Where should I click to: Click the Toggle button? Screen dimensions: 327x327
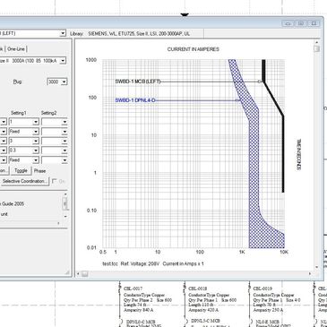pyautogui.click(x=21, y=171)
